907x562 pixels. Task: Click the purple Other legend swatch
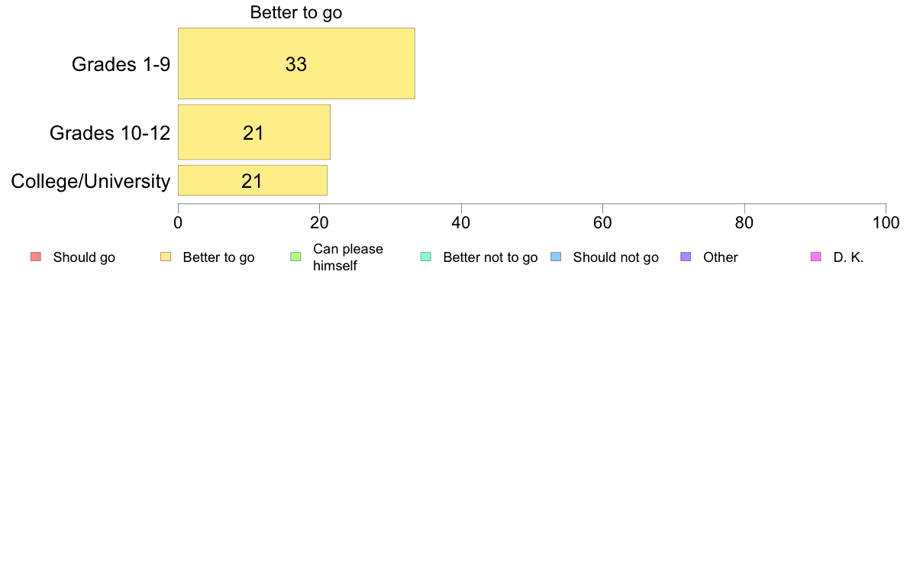pyautogui.click(x=686, y=257)
